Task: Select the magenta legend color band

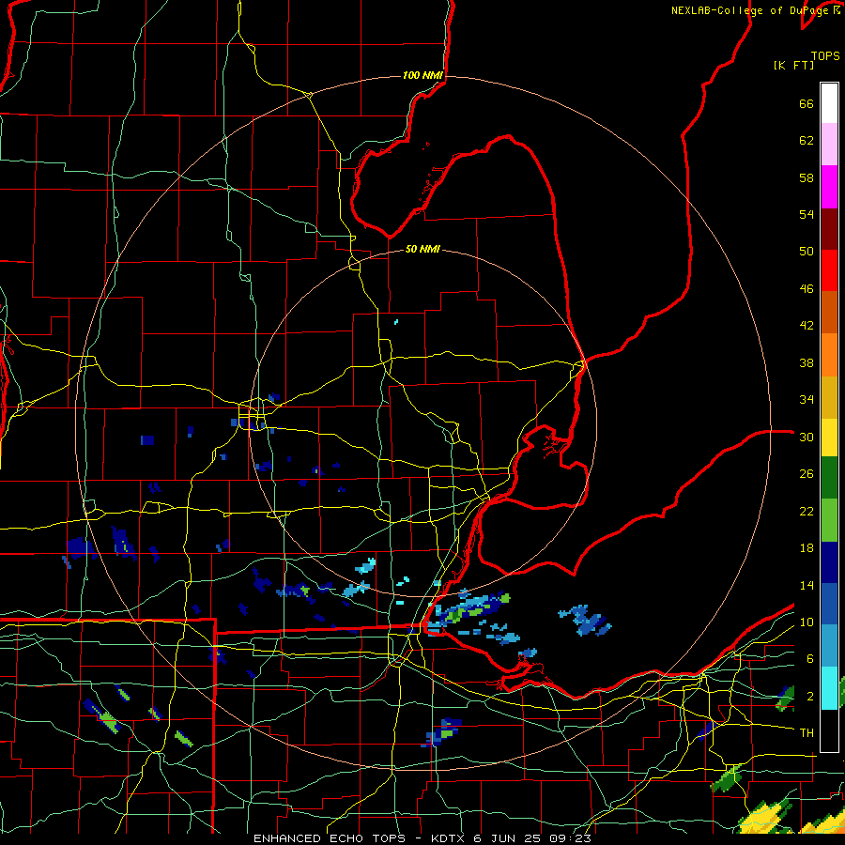Action: click(829, 187)
